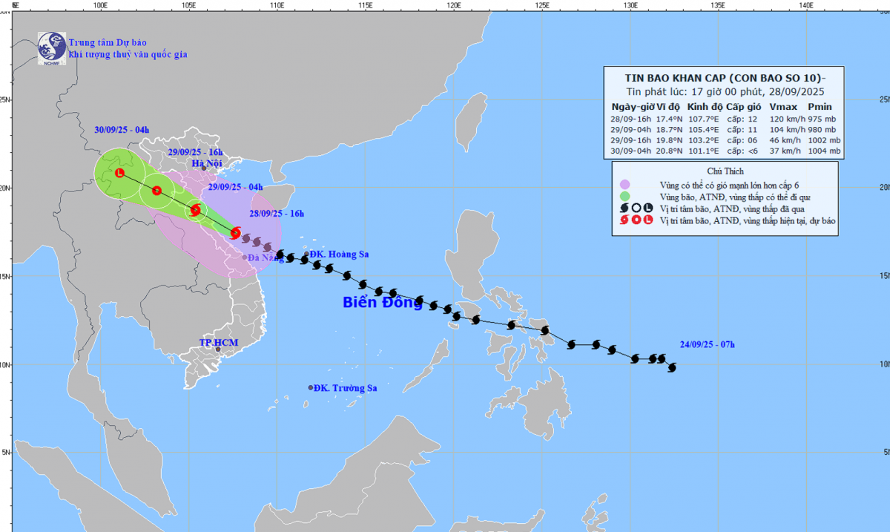The width and height of the screenshot is (890, 532).
Task: Click the NCHMF logo in the top-left corner
Action: (x=51, y=46)
